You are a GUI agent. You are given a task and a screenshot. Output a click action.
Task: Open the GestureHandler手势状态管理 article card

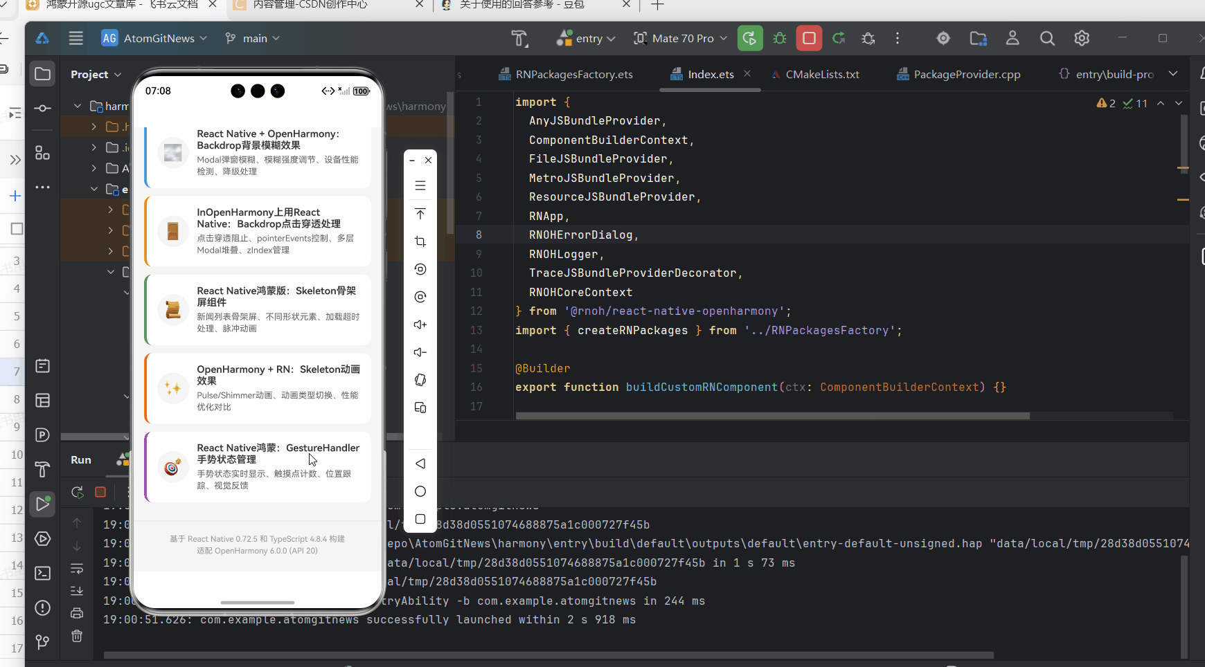click(258, 467)
